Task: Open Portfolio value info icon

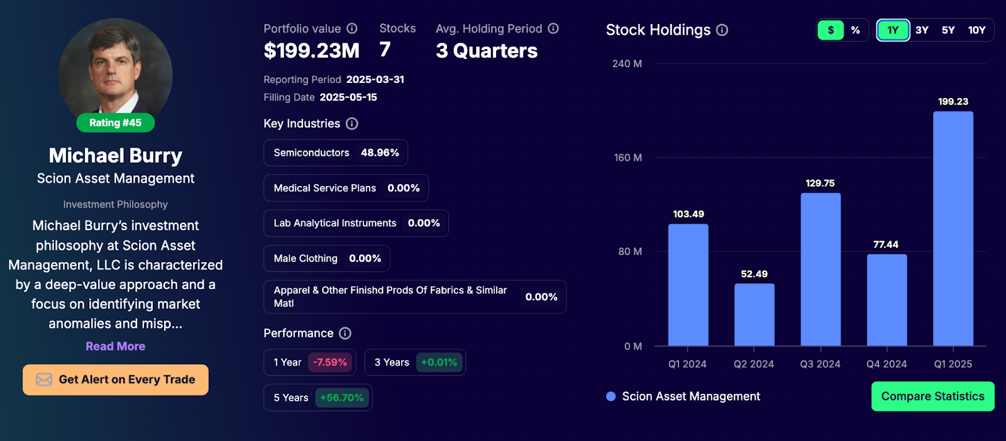Action: 352,28
